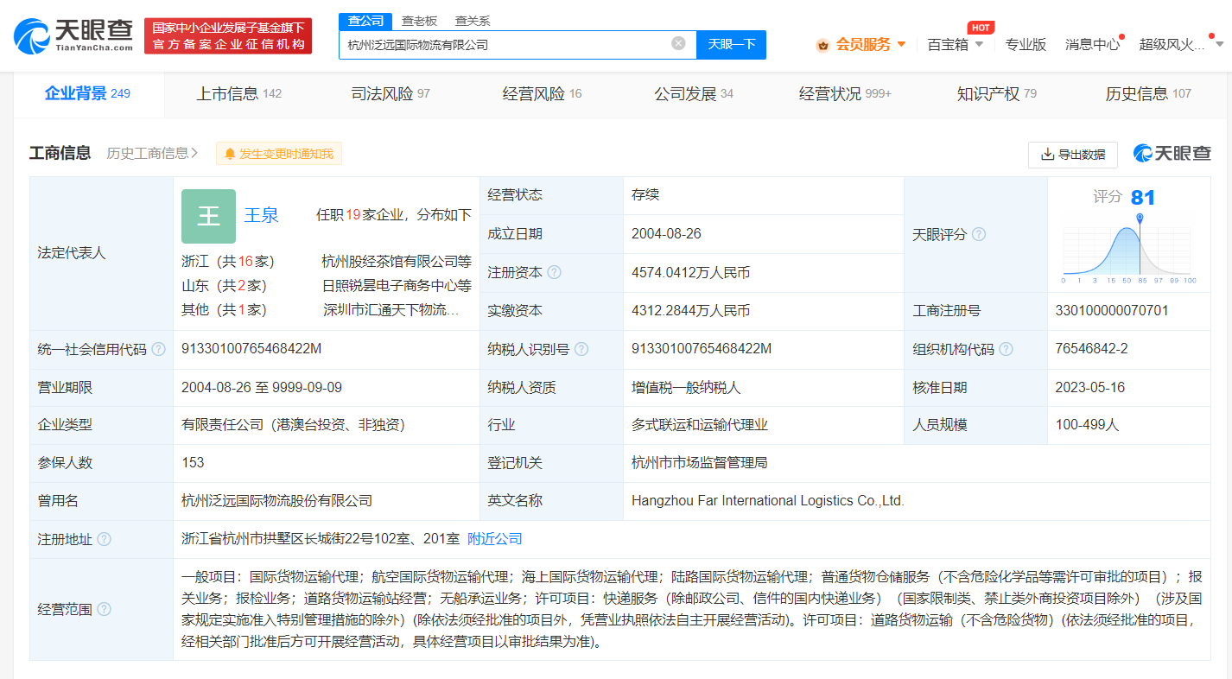Expand the 会员服务 dropdown arrow
The image size is (1232, 679).
pyautogui.click(x=901, y=45)
